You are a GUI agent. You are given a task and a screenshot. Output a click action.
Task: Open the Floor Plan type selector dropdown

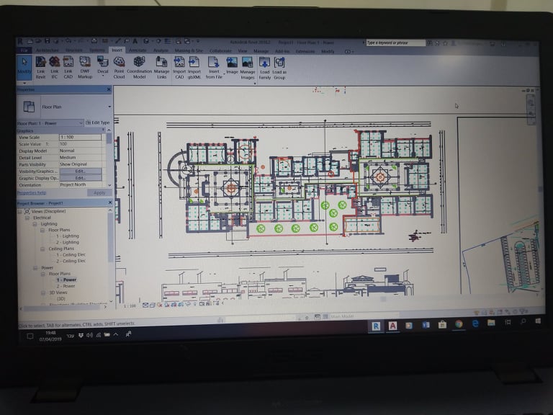109,107
